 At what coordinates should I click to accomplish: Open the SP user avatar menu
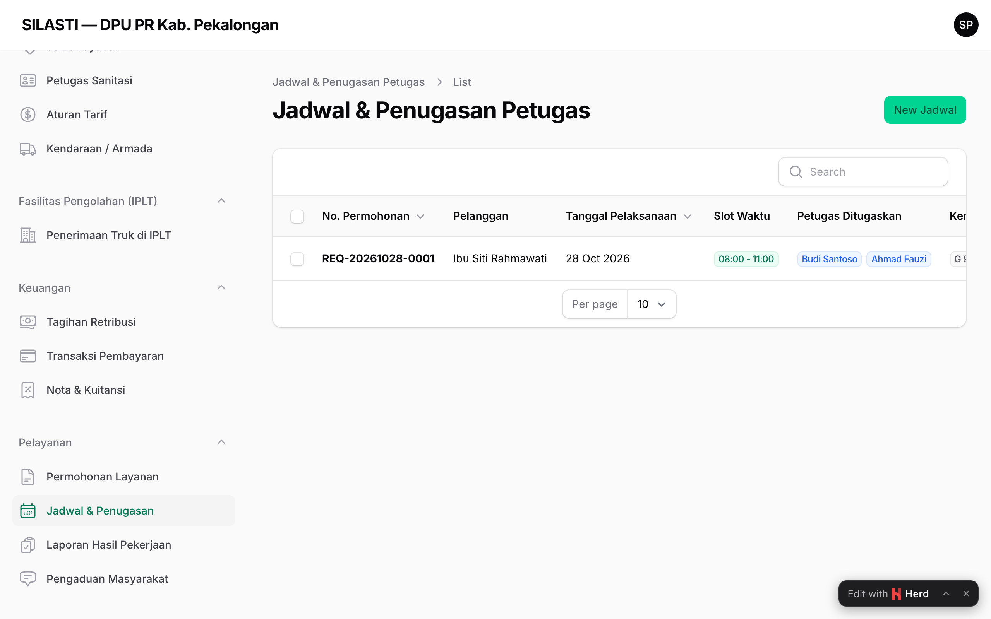pyautogui.click(x=965, y=25)
